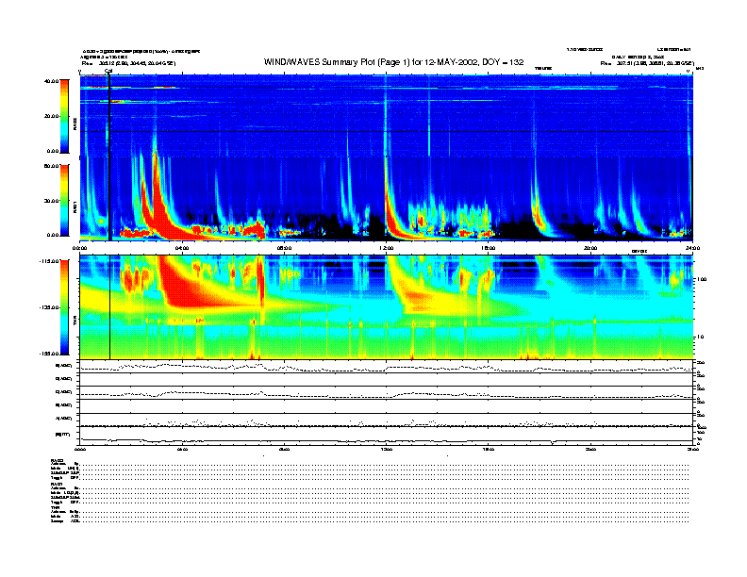Click the WIND/WAVES Summary Plot title
The height and width of the screenshot is (577, 747).
[393, 62]
